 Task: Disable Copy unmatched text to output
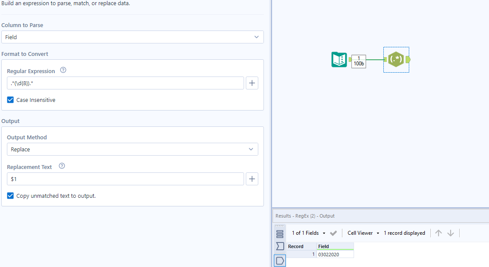coord(10,196)
